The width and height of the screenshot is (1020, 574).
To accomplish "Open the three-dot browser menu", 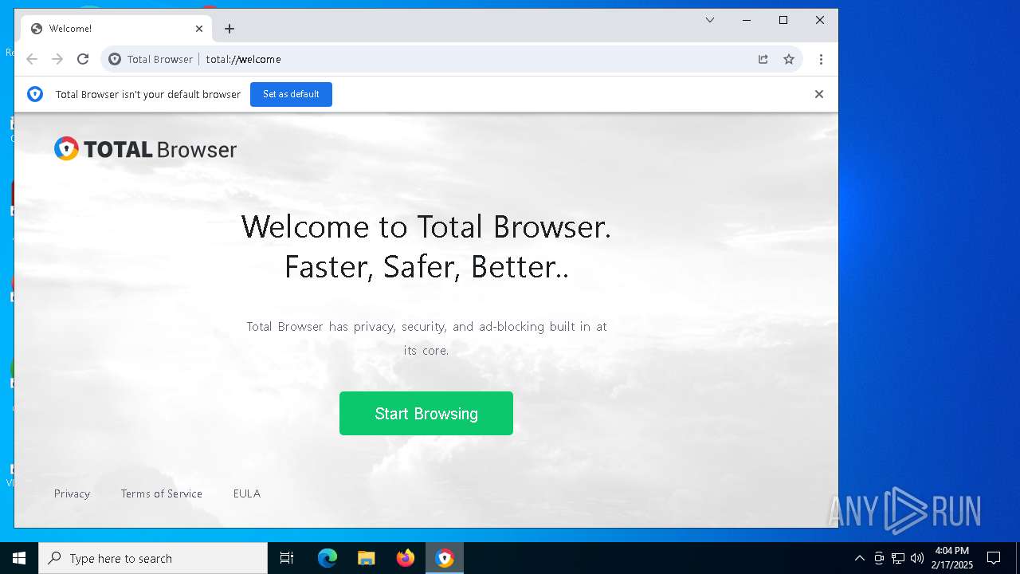I will 821,59.
